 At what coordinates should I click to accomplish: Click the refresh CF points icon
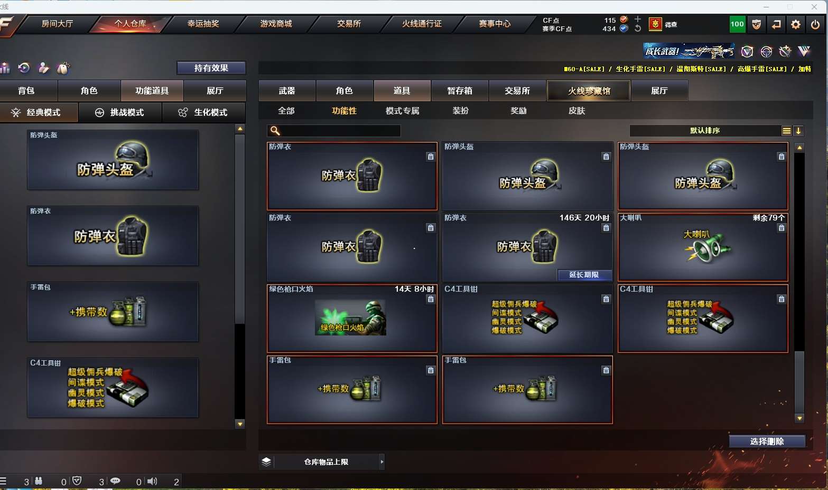637,28
